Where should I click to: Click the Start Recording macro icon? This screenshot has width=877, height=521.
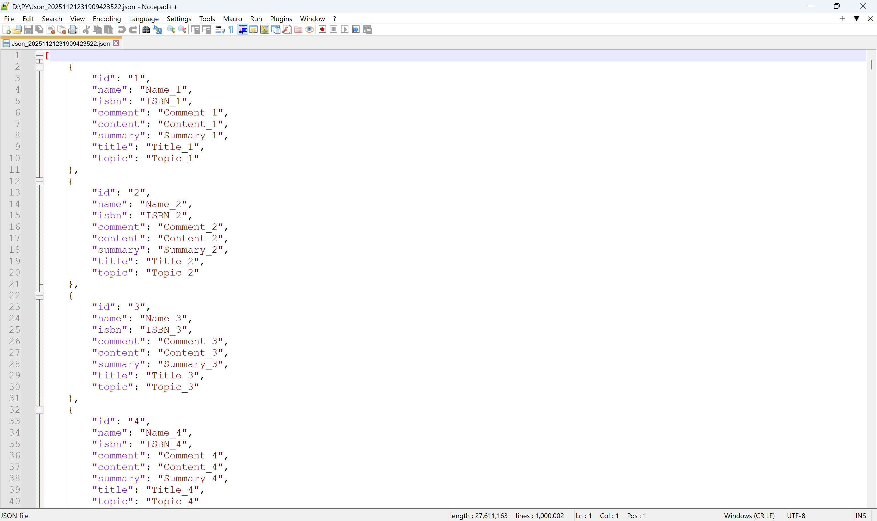(322, 29)
